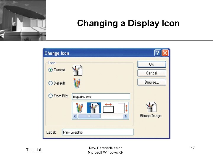Enable the From File radio option
The image size is (213, 159).
point(50,96)
